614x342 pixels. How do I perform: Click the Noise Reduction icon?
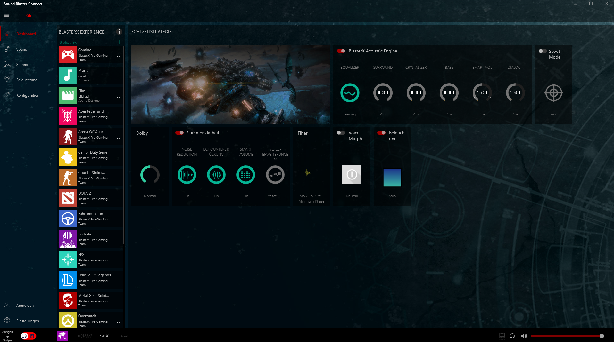coord(187,175)
